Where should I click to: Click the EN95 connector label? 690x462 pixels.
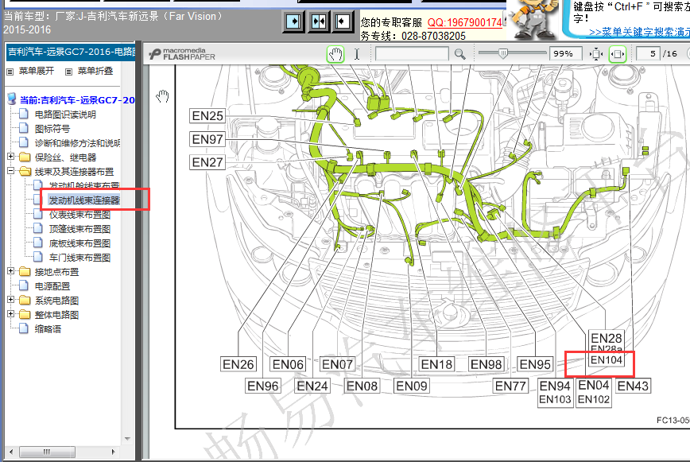click(x=535, y=364)
